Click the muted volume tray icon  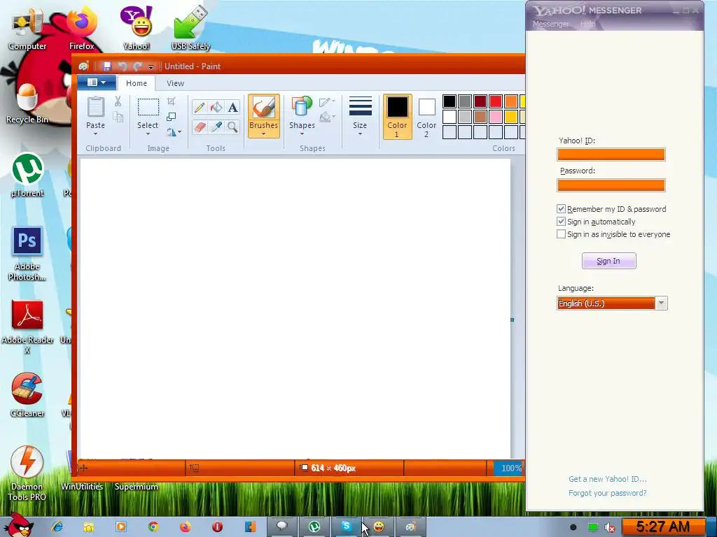tap(610, 528)
